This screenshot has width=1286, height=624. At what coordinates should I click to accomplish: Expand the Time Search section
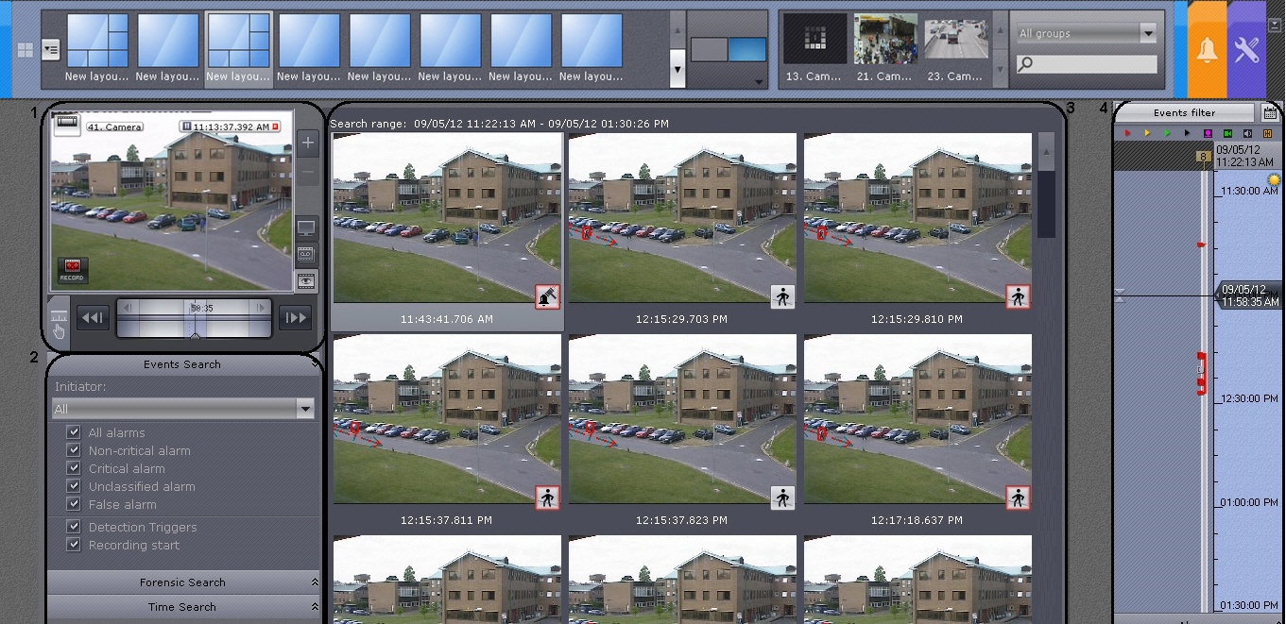183,607
